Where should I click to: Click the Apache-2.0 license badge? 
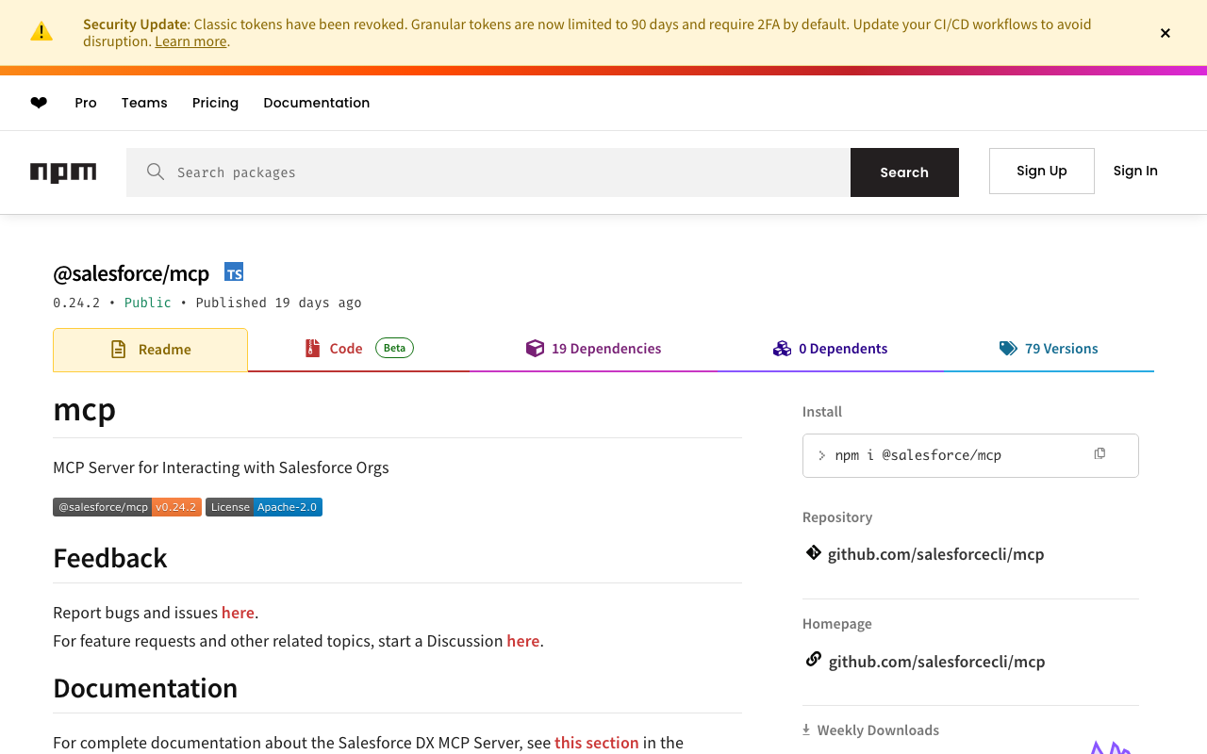tap(264, 507)
